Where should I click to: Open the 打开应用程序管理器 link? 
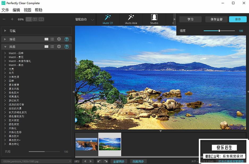(x=231, y=161)
